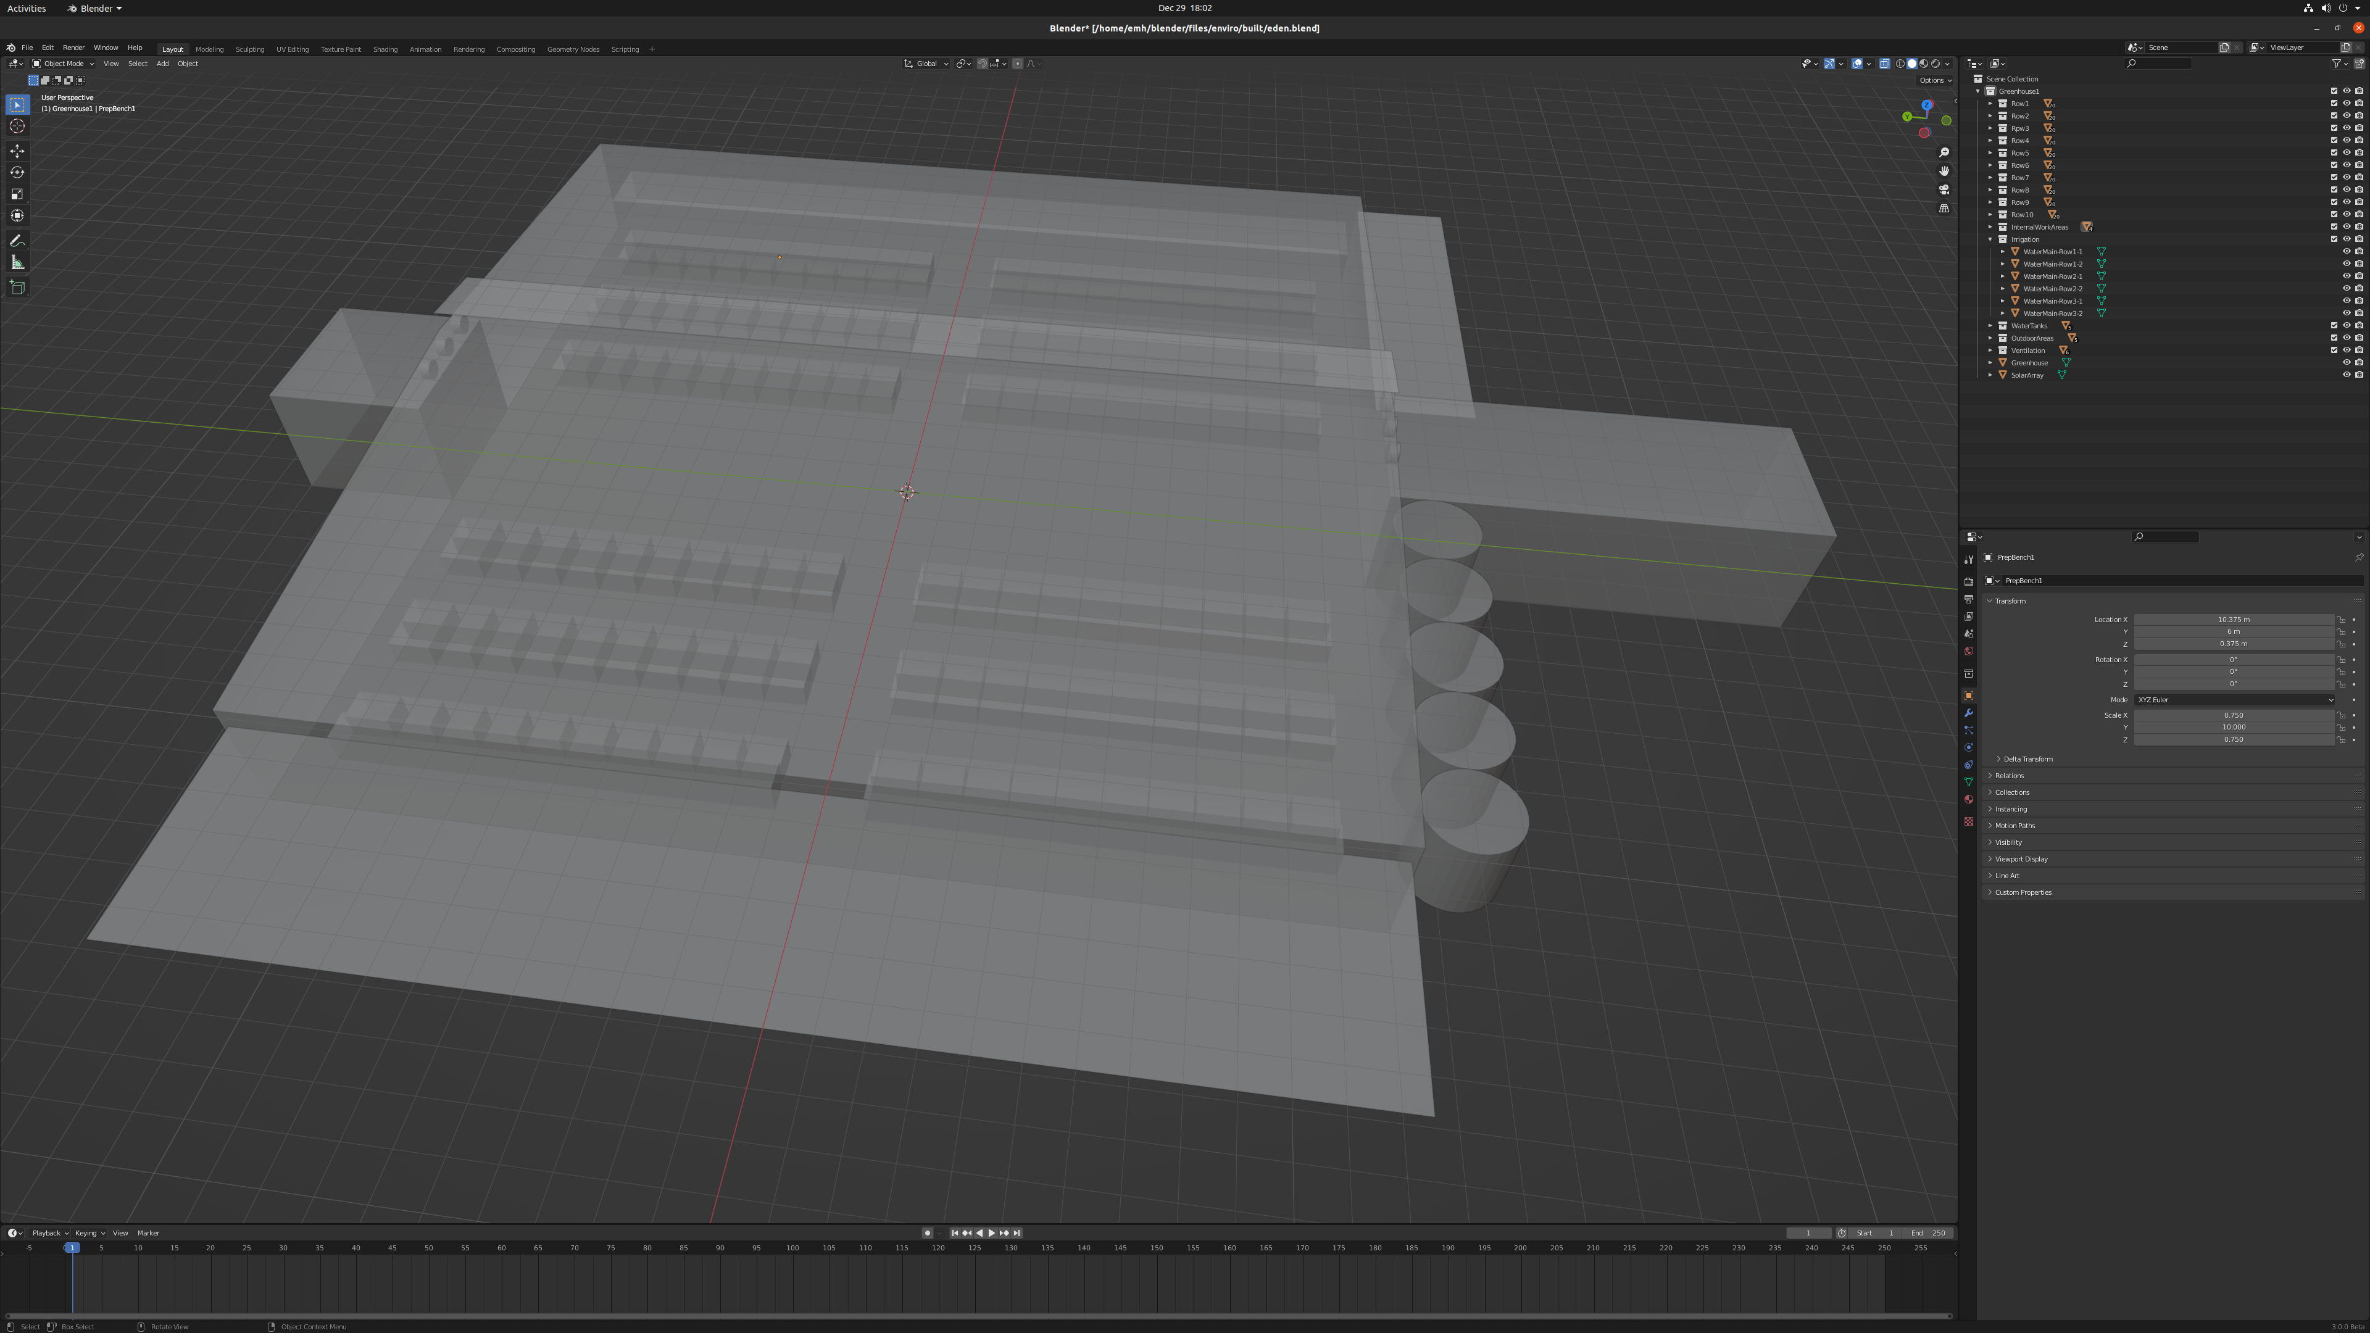Choose the Transform tool

(17, 215)
